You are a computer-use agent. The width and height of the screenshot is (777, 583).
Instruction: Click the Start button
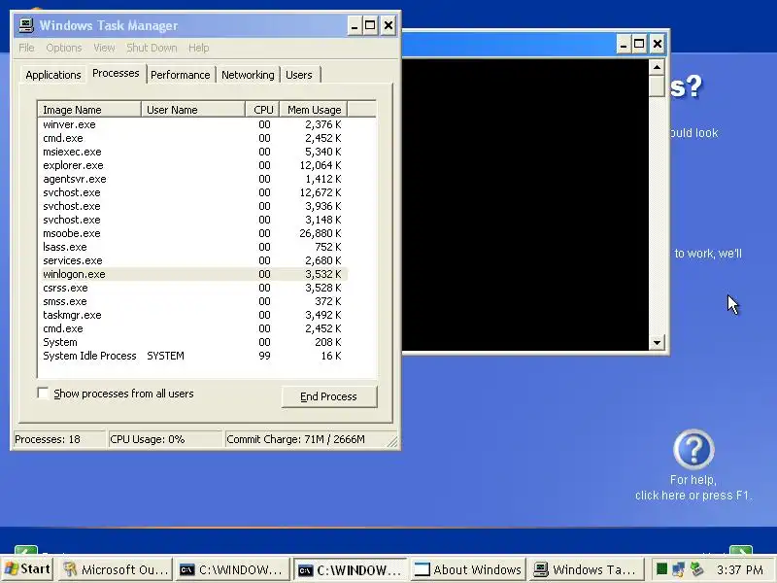coord(27,569)
